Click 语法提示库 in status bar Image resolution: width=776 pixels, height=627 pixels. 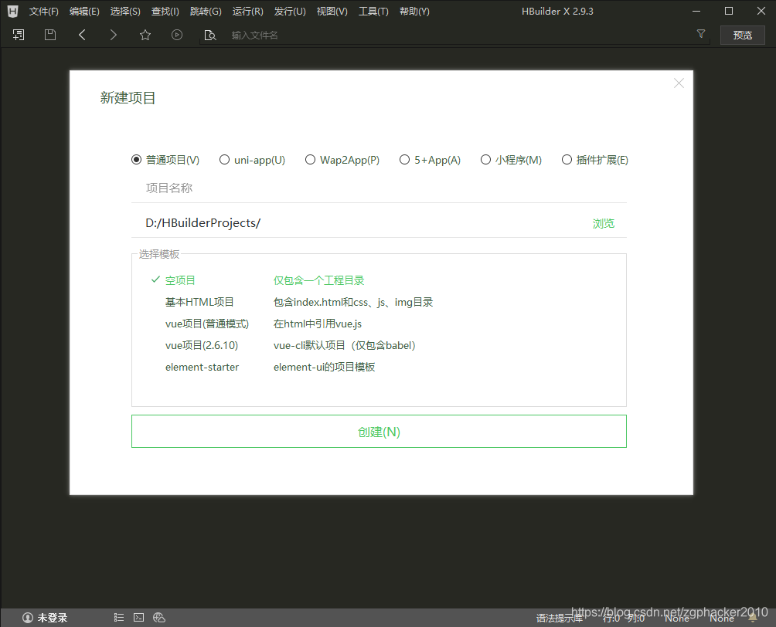tap(559, 618)
